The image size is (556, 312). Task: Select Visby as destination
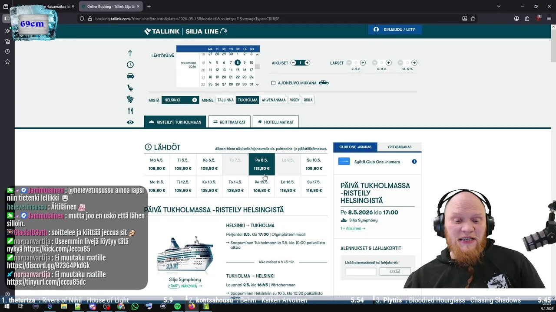pos(295,100)
